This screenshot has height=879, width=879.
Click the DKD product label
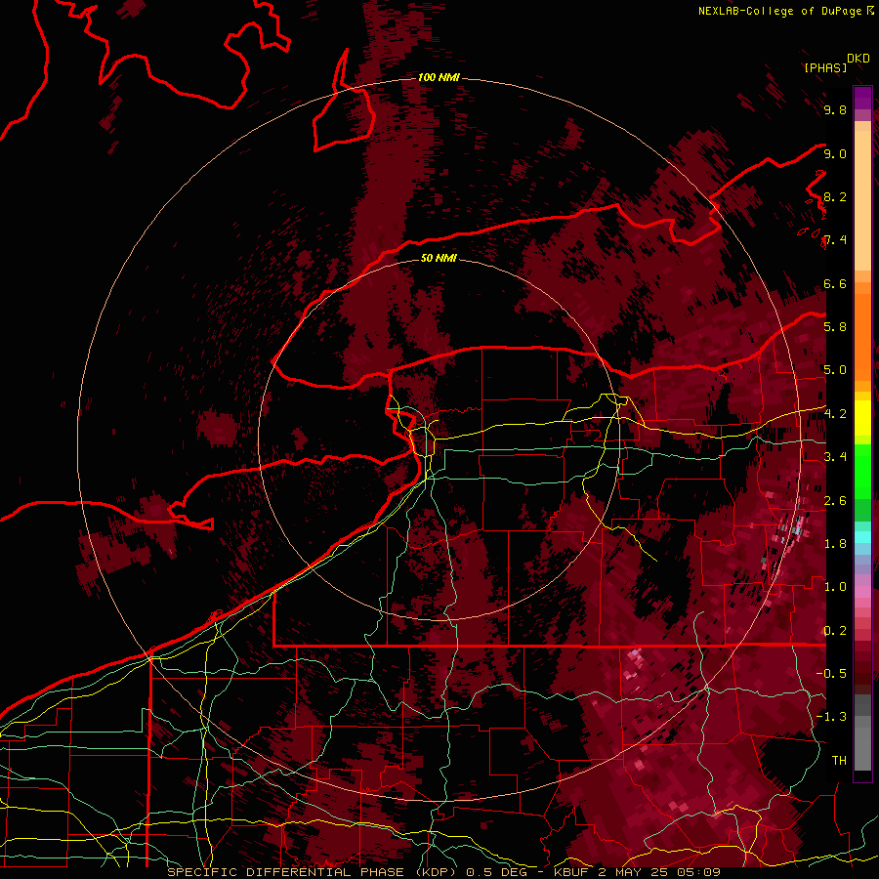click(858, 59)
